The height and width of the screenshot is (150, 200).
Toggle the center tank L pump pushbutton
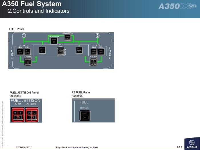42,50
